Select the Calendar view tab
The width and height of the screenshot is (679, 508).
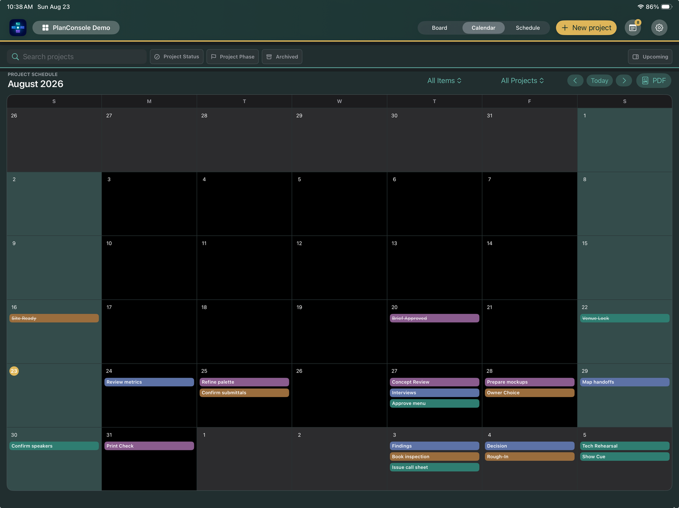[483, 28]
